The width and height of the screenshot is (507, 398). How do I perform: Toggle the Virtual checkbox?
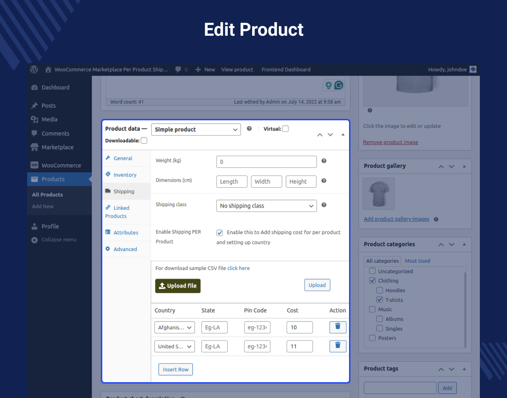[286, 128]
